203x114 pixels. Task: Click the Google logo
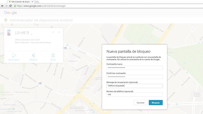point(10,12)
